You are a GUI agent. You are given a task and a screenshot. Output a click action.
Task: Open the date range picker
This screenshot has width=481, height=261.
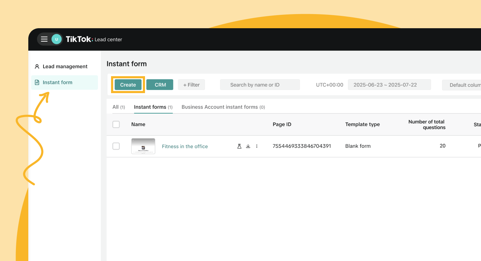[389, 85]
